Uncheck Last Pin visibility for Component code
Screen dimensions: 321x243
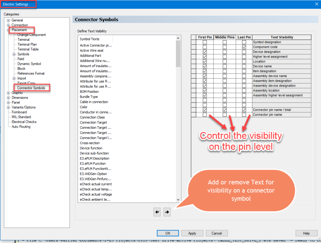245,47
